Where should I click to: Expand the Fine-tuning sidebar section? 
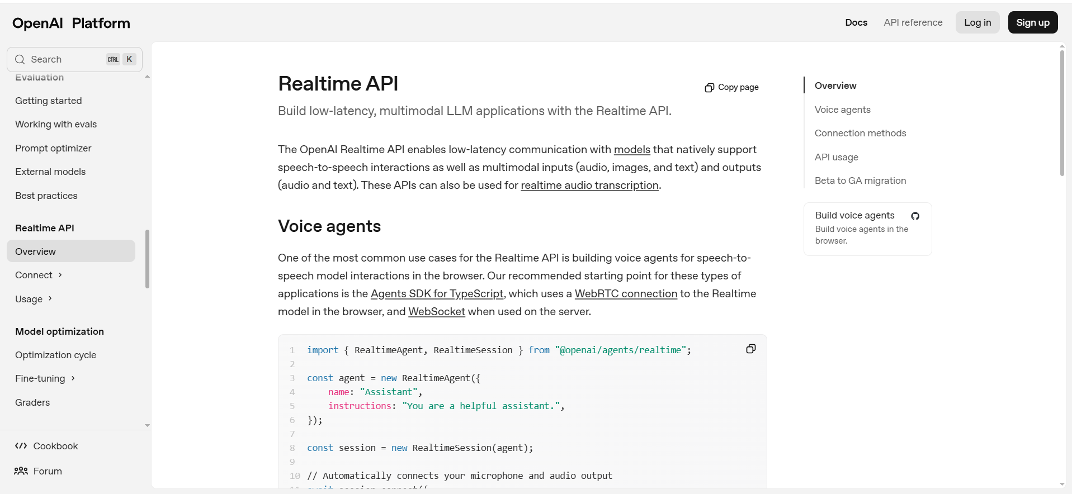(73, 378)
